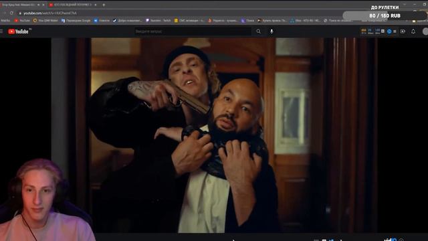This screenshot has width=428, height=241.
Task: Open the Google Translate bookmark
Action: click(76, 21)
